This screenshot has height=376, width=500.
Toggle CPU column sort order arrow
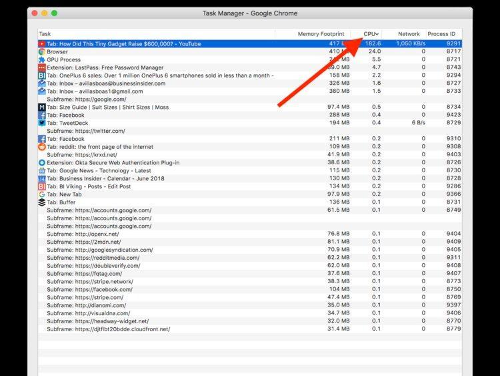coord(377,34)
